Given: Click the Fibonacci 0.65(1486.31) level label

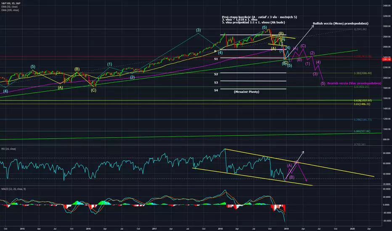Looking at the screenshot, I should point(362,104).
